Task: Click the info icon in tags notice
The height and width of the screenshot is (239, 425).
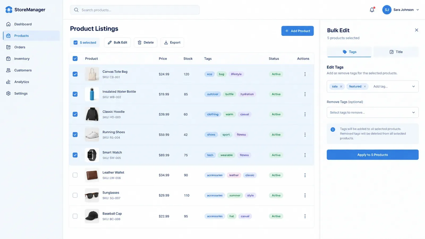Action: [x=333, y=130]
